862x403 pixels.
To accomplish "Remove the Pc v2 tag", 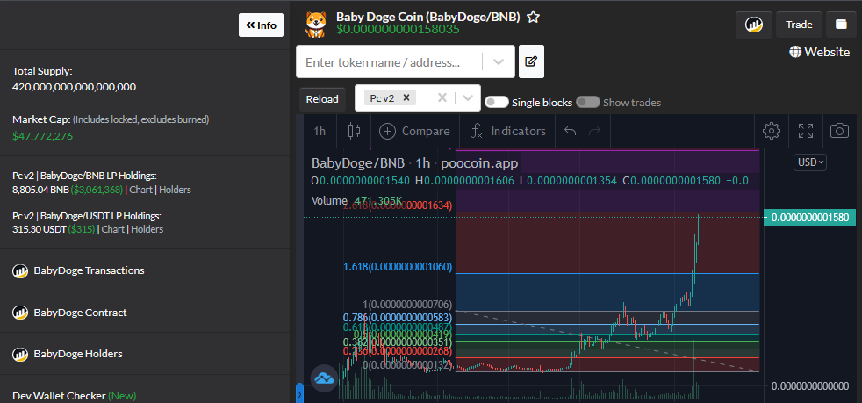I will point(406,97).
